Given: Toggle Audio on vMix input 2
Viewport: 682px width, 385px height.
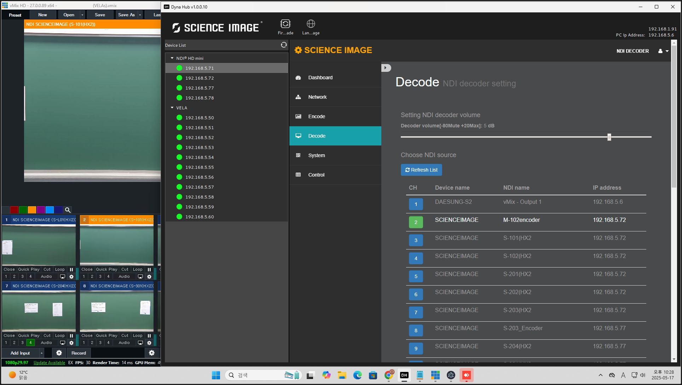Looking at the screenshot, I should [x=124, y=276].
